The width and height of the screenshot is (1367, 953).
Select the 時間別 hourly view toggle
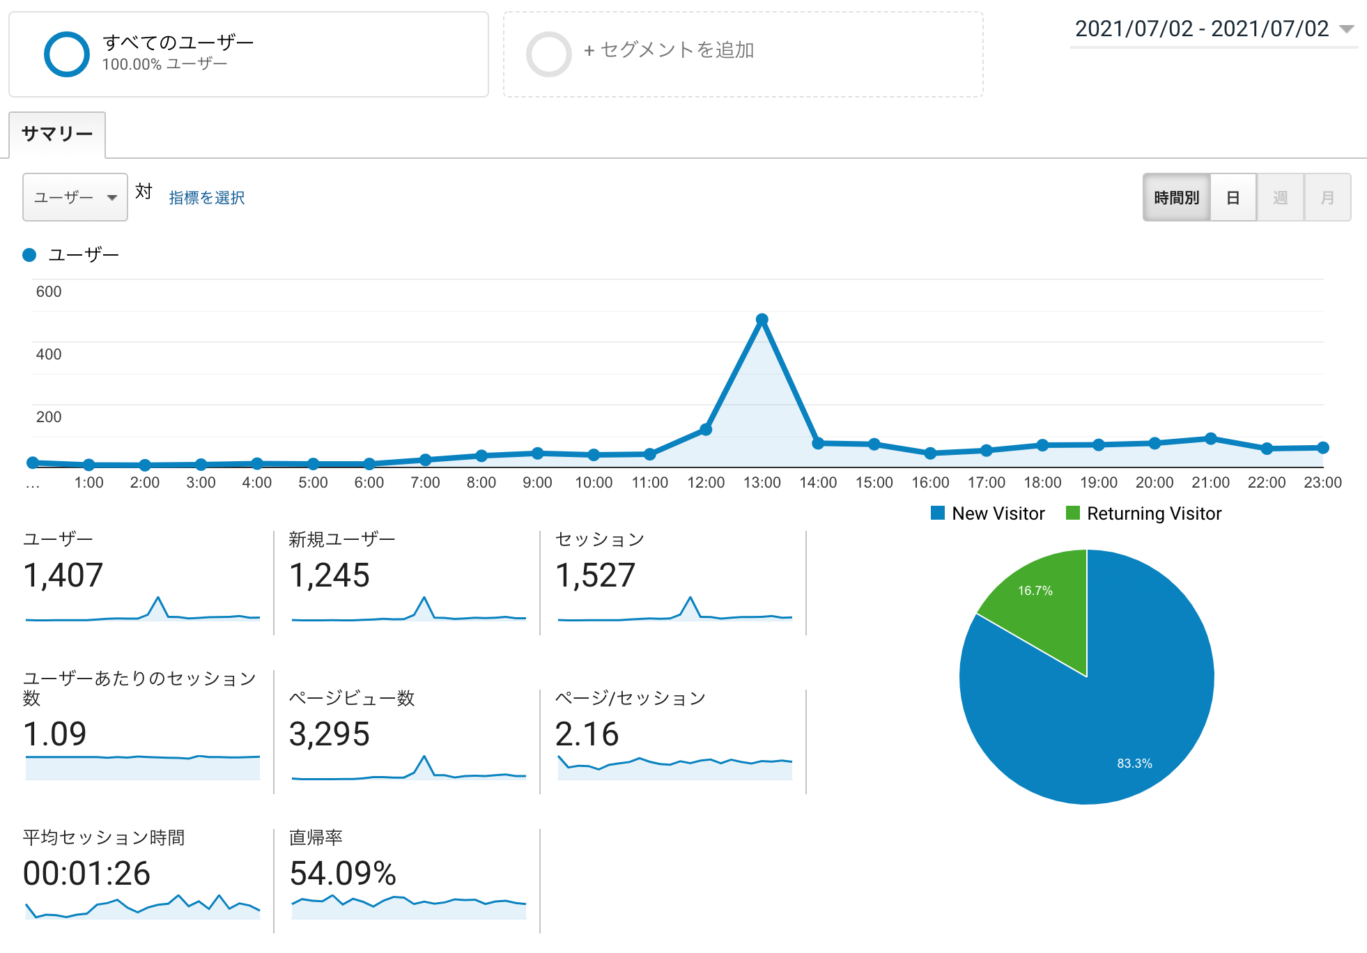(x=1176, y=198)
